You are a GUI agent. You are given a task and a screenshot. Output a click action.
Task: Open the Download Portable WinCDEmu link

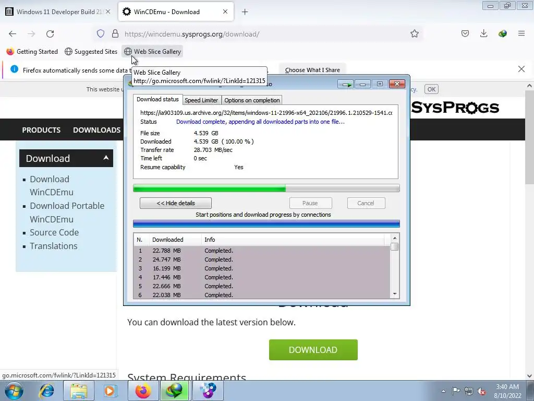pyautogui.click(x=67, y=213)
